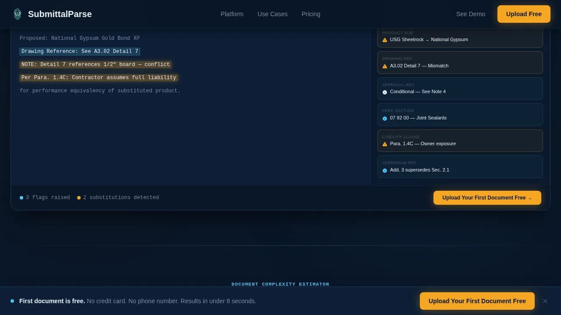Click highlighted NOTE: Detail 7 references 1/2" board
561x315 pixels.
click(96, 65)
